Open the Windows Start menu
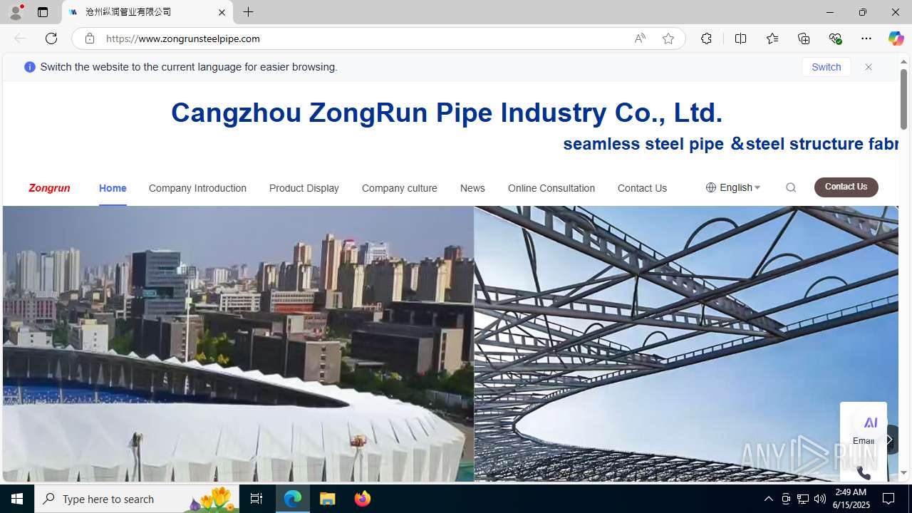912x513 pixels. [x=17, y=499]
